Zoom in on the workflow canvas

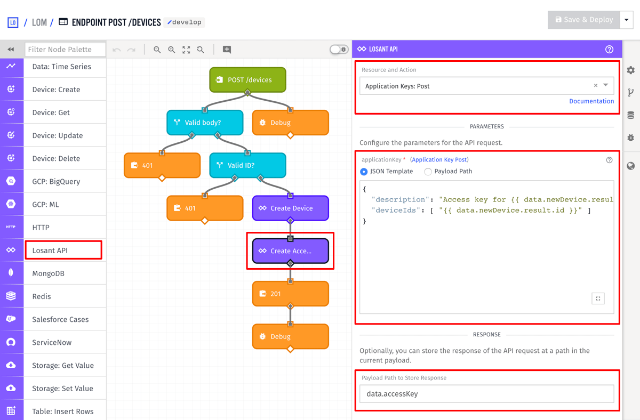171,50
